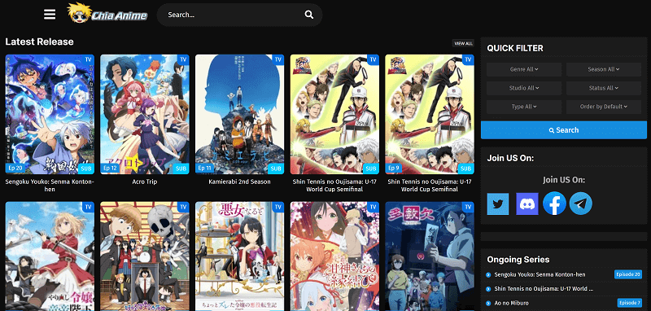The width and height of the screenshot is (651, 311).
Task: Open the Telegram social icon
Action: (x=581, y=204)
